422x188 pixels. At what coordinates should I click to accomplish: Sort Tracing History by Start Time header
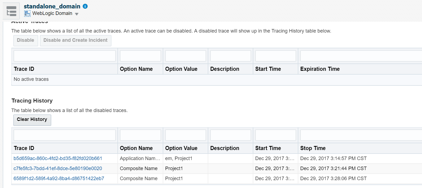pyautogui.click(x=268, y=148)
